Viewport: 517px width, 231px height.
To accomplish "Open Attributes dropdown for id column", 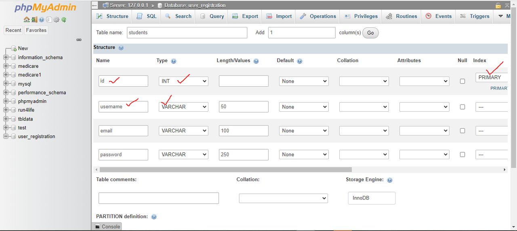I will pos(425,81).
